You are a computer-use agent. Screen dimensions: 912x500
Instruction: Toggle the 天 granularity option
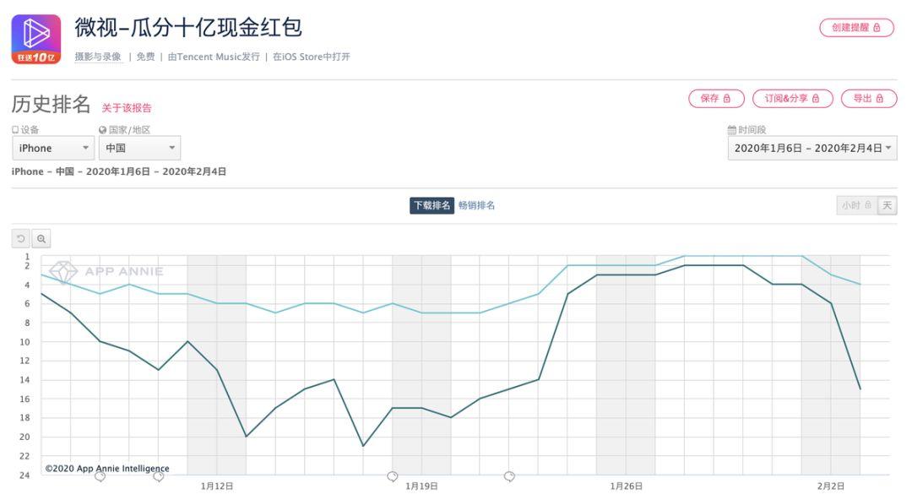[x=887, y=205]
